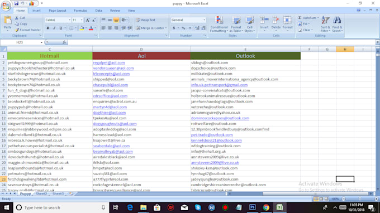This screenshot has height=213, width=380.
Task: Increase font size with grow icon
Action: coord(88,20)
